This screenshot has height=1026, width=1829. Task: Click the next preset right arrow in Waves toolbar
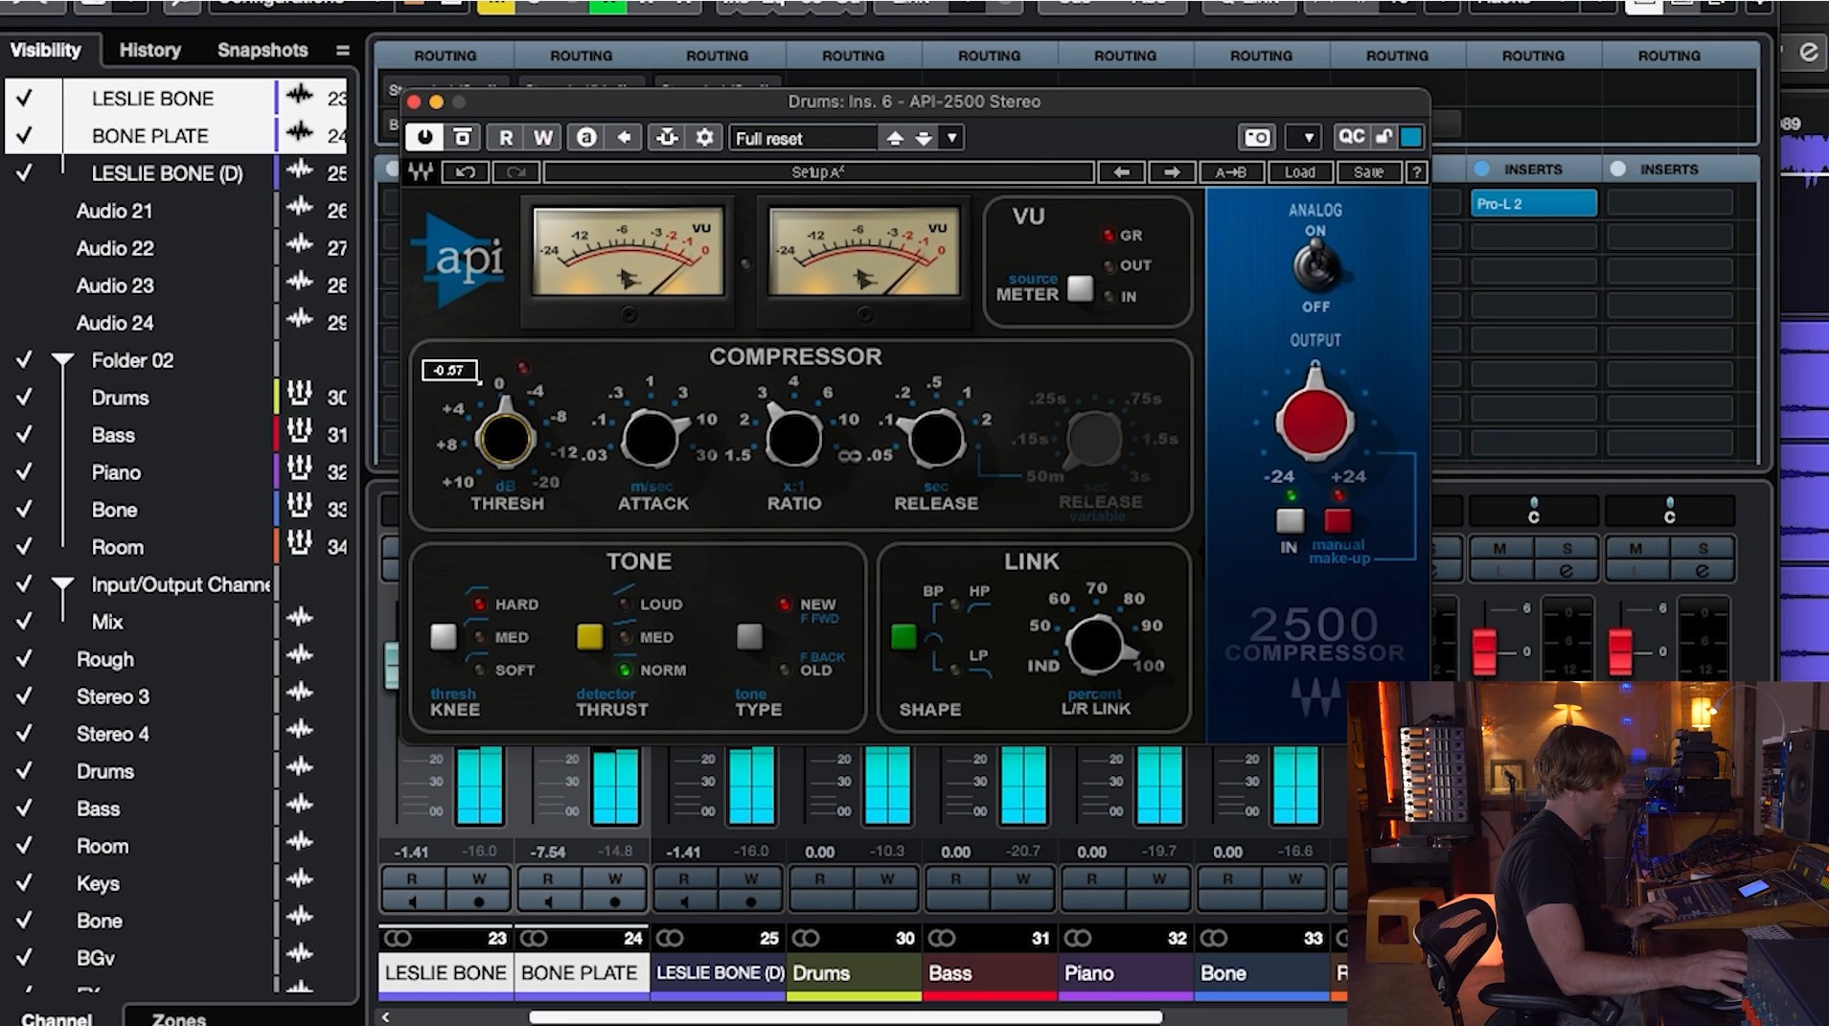pyautogui.click(x=1171, y=172)
